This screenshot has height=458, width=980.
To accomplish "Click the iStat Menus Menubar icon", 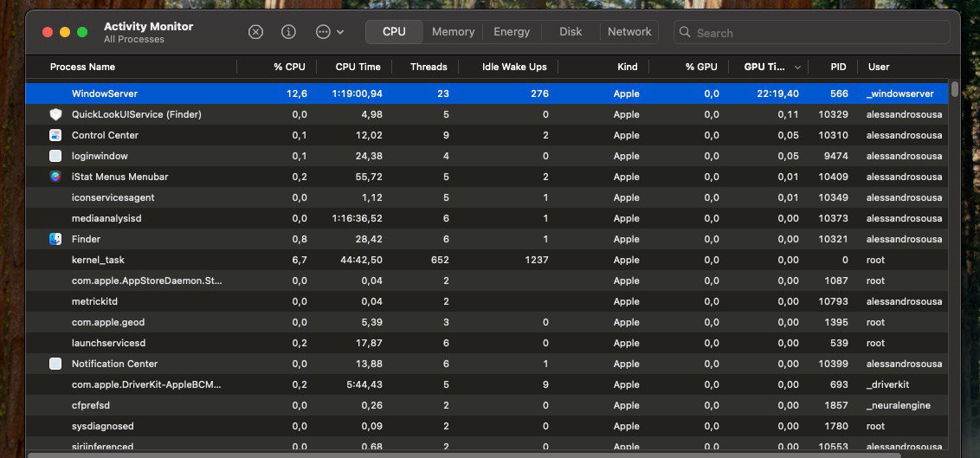I will pos(55,177).
